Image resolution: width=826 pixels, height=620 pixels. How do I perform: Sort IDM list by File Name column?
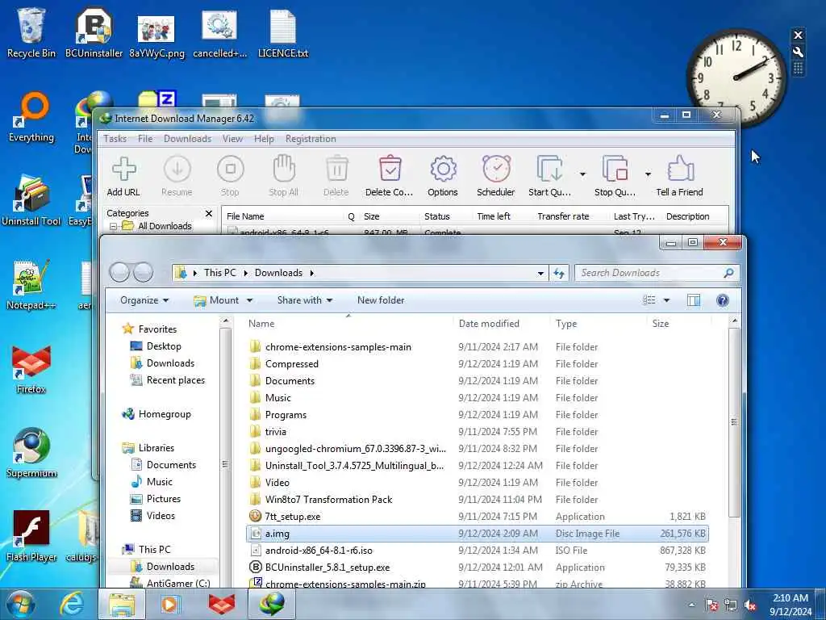click(283, 216)
